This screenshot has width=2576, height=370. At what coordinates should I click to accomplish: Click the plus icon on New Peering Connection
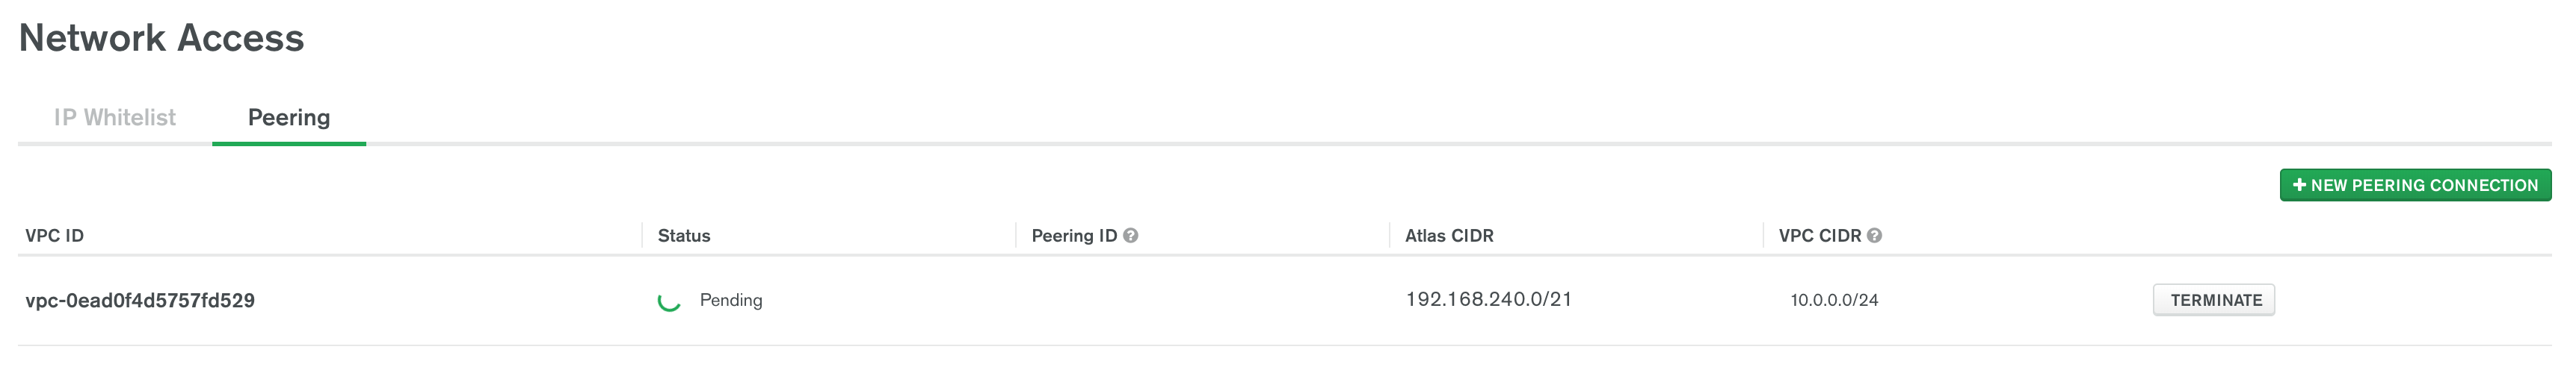2299,184
